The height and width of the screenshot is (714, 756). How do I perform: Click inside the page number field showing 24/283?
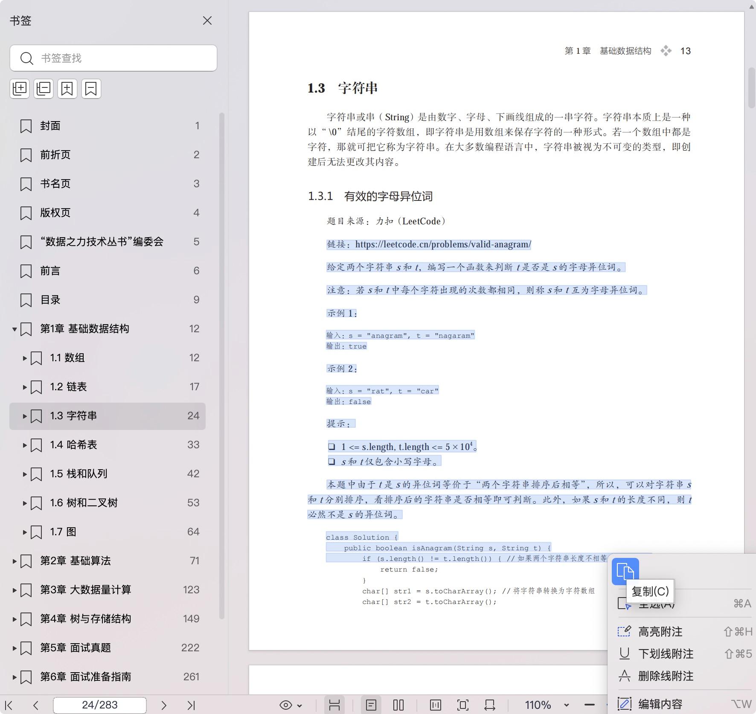(x=99, y=705)
